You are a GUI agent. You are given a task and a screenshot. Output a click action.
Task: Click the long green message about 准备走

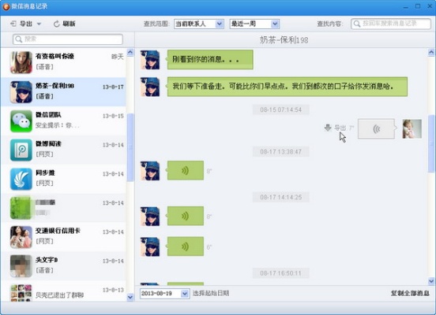point(288,87)
